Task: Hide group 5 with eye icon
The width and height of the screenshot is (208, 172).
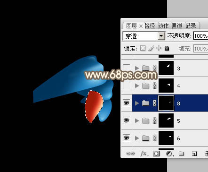Action: point(127,120)
